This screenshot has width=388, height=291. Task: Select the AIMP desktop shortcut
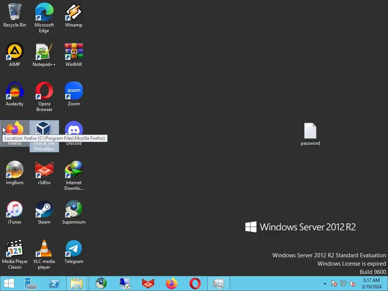pos(15,55)
